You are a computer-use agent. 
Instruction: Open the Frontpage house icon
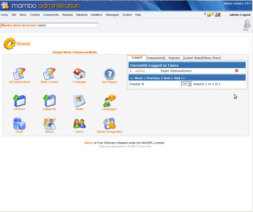tap(79, 74)
